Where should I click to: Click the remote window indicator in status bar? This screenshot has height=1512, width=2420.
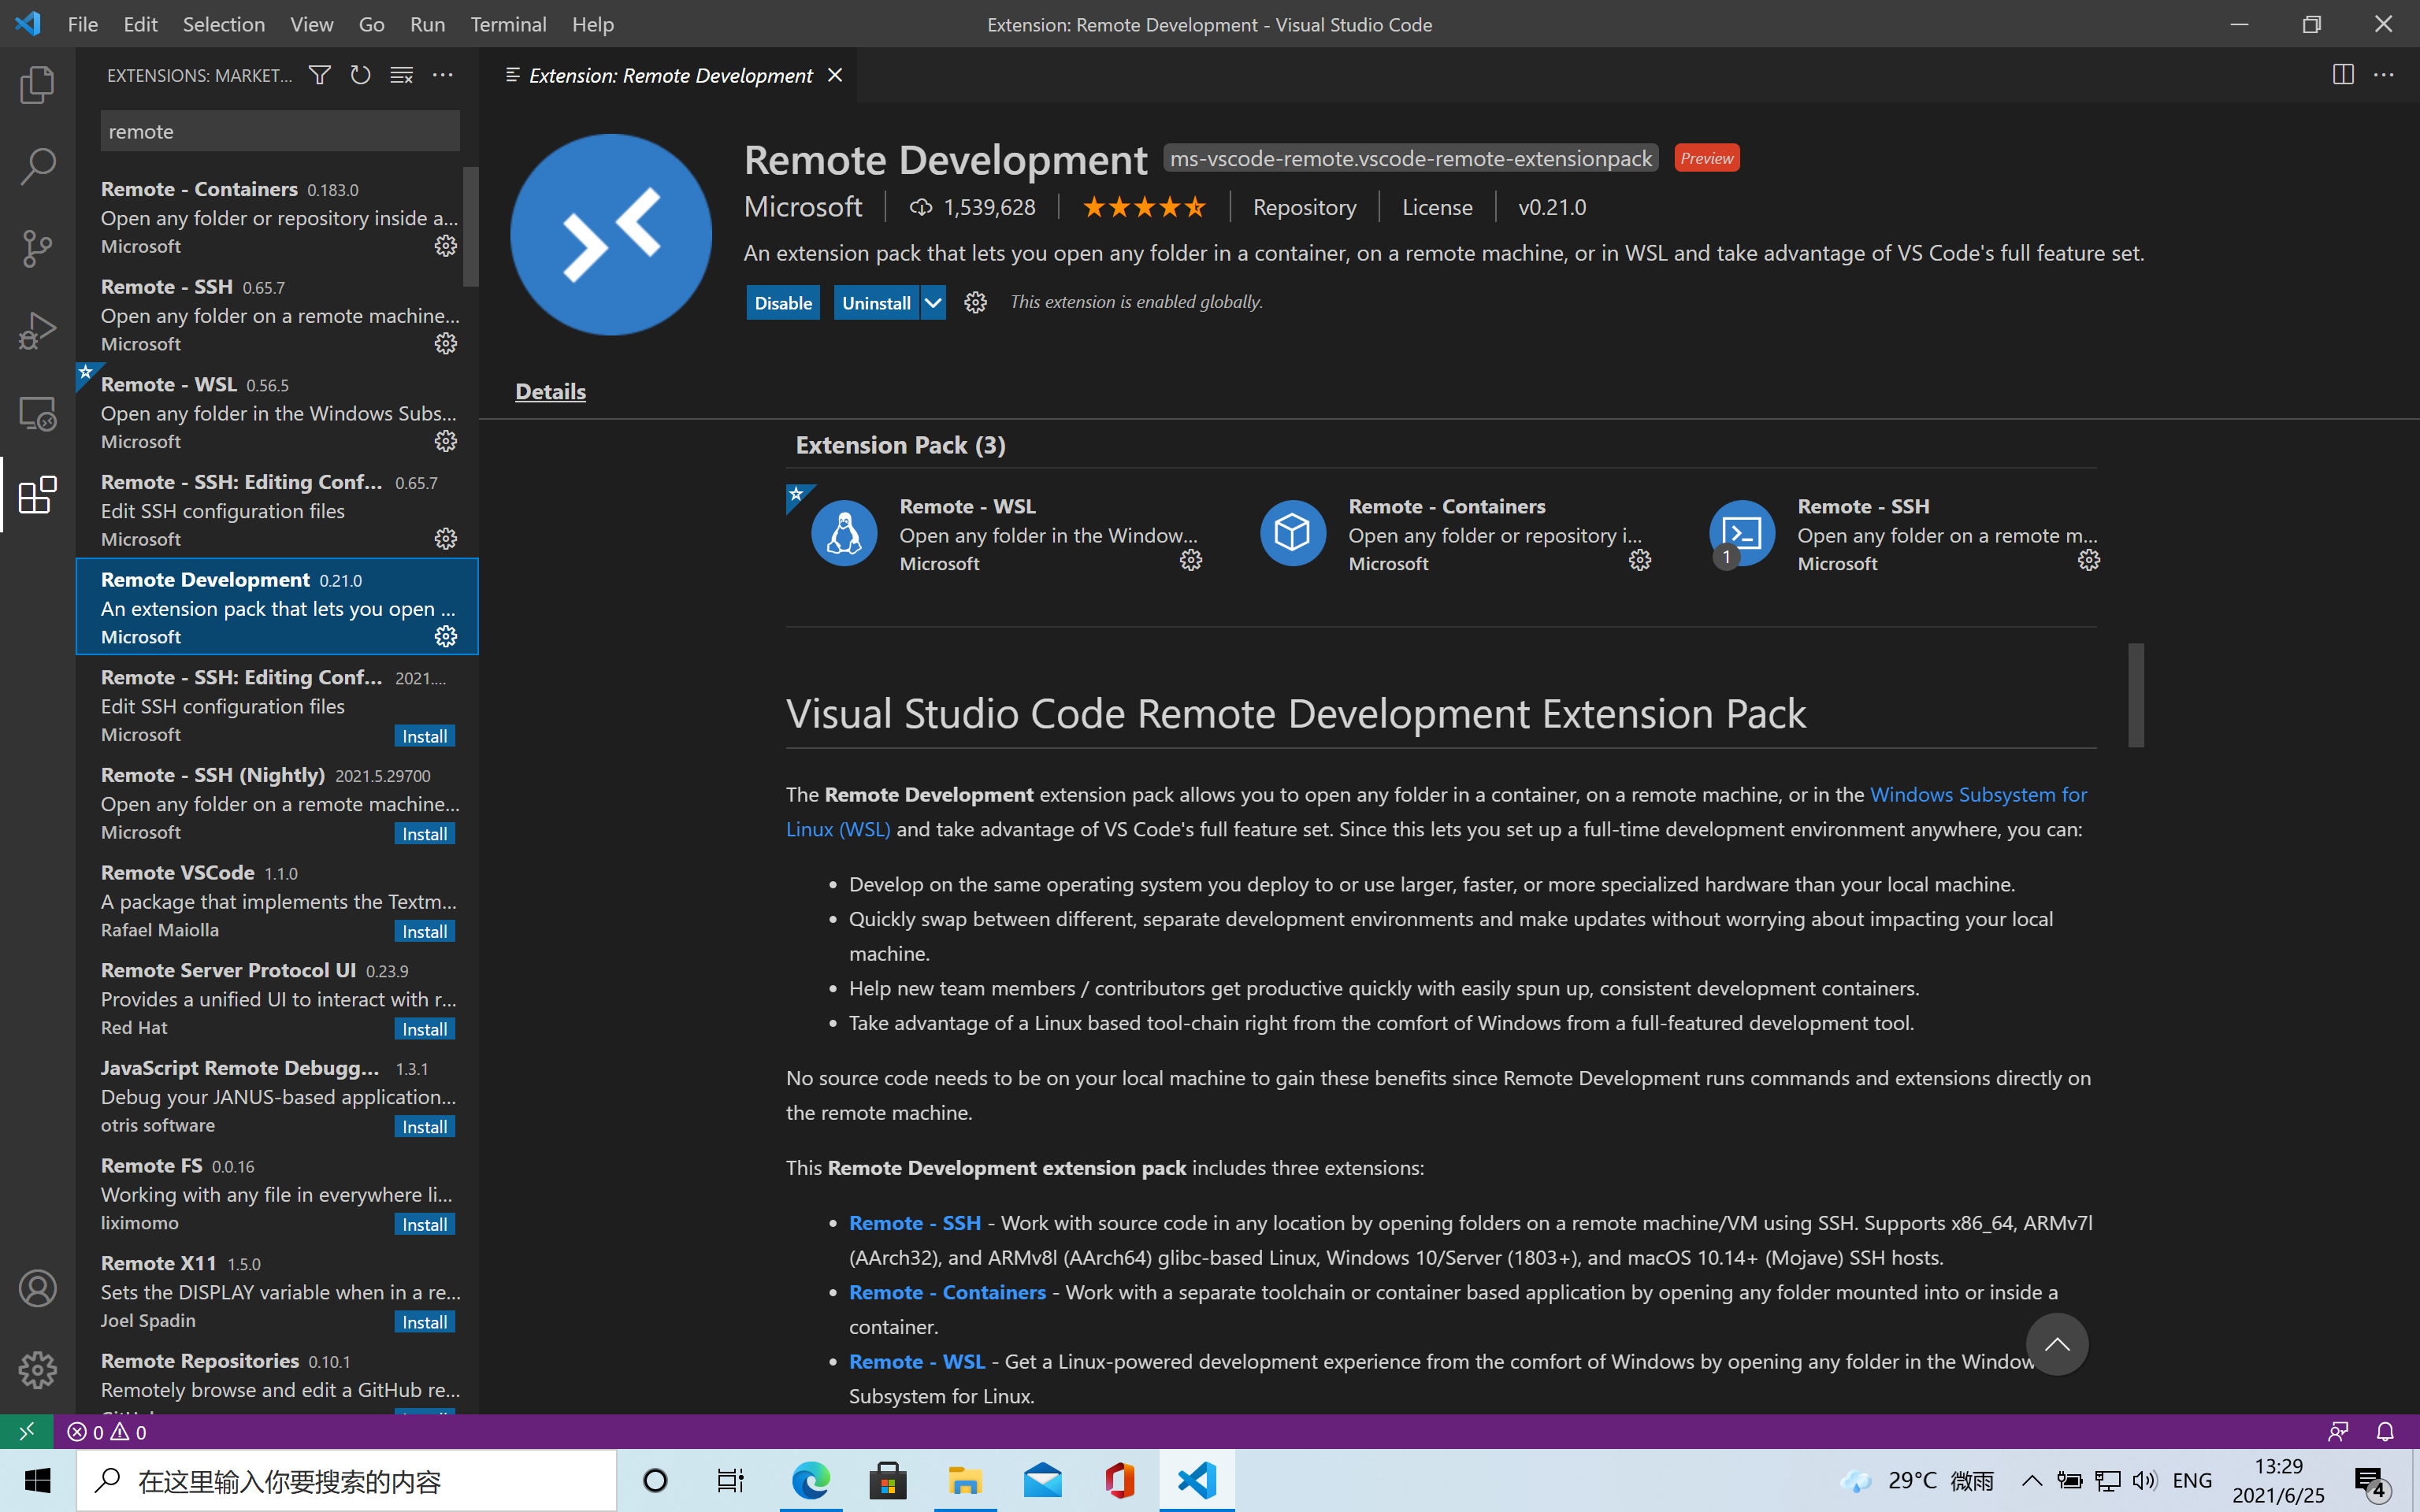point(26,1431)
